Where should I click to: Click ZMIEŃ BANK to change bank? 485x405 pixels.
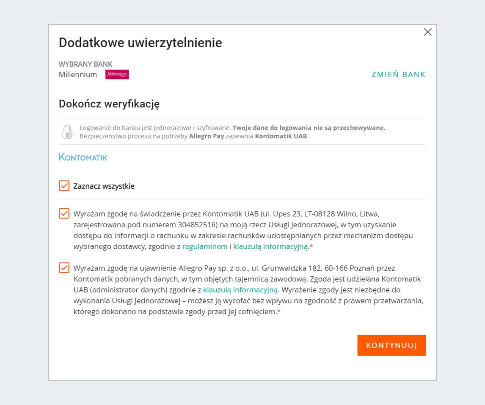[x=399, y=75]
